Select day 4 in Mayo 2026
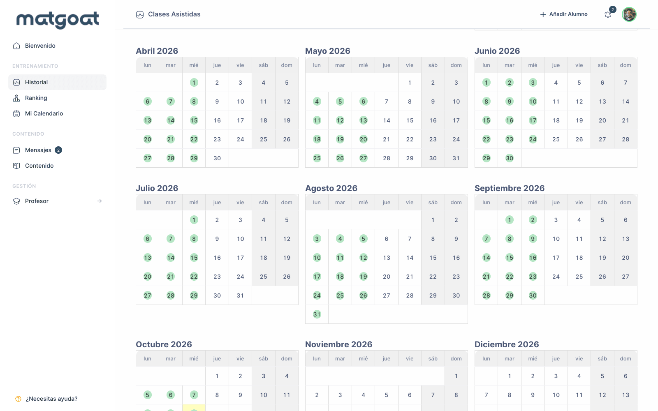 coord(317,102)
